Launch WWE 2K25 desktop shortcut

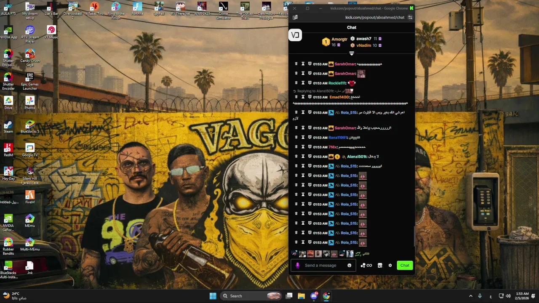coord(202,9)
